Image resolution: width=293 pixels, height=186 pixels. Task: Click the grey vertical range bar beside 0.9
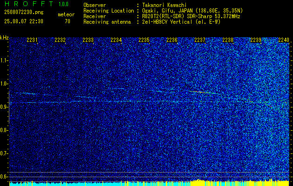[9, 107]
